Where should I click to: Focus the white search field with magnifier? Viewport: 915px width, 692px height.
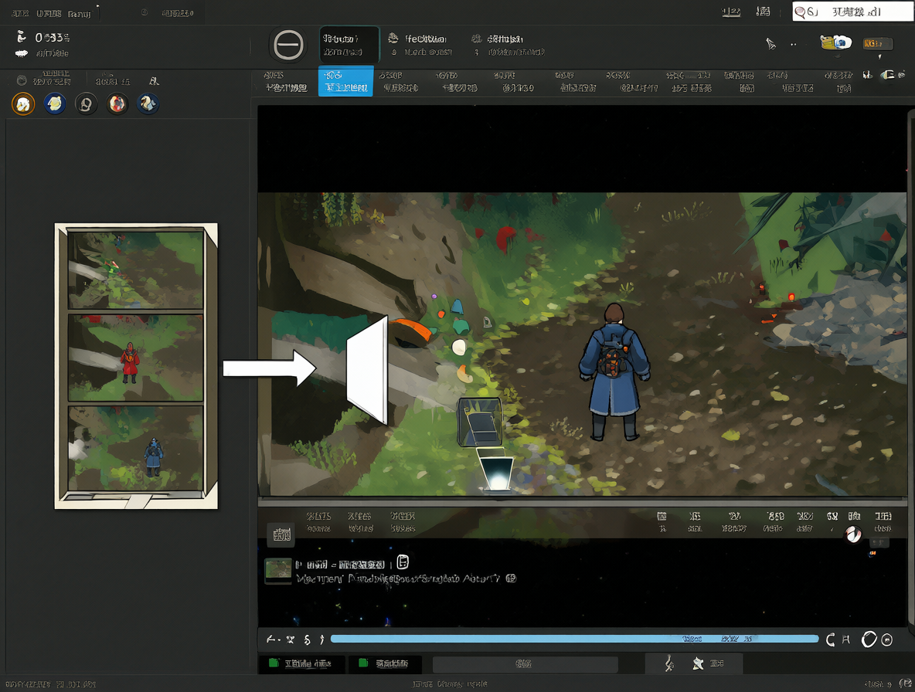click(x=852, y=12)
